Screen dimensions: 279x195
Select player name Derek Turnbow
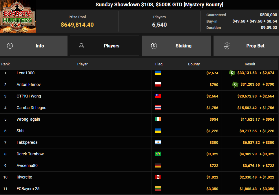tap(30, 154)
